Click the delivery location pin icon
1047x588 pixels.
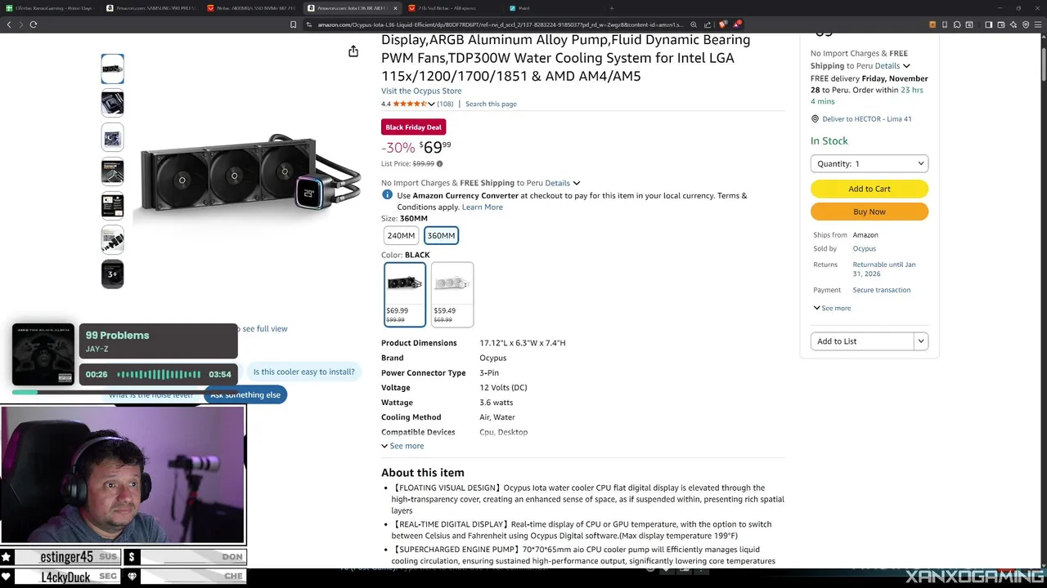815,118
